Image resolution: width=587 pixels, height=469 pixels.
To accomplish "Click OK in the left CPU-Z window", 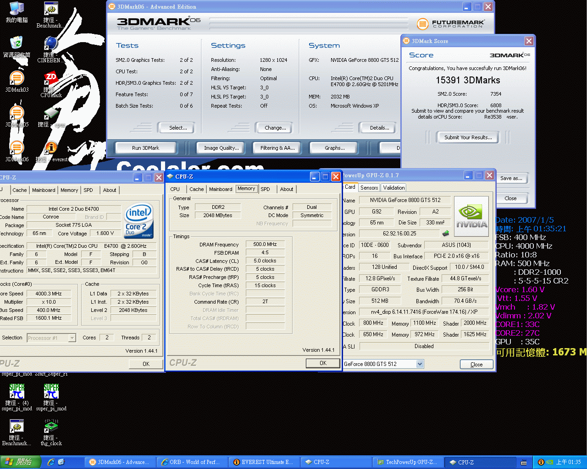I will point(146,364).
